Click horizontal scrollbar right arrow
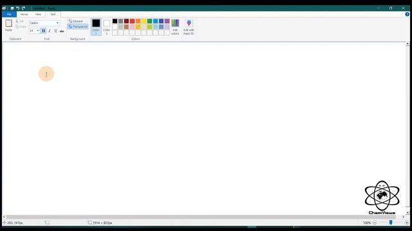The height and width of the screenshot is (231, 412). point(404,217)
